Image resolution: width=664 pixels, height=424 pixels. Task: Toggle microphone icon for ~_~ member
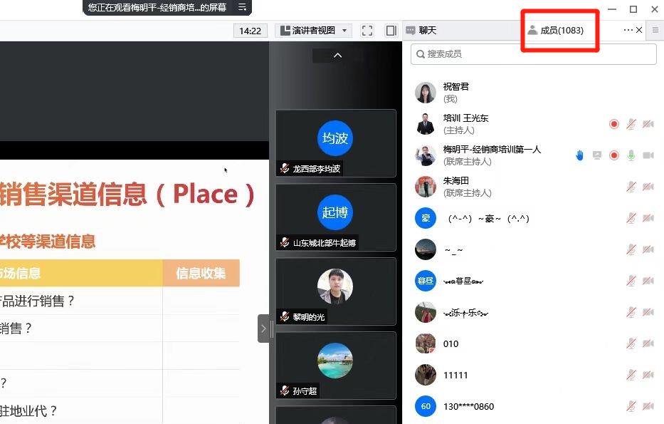point(631,249)
